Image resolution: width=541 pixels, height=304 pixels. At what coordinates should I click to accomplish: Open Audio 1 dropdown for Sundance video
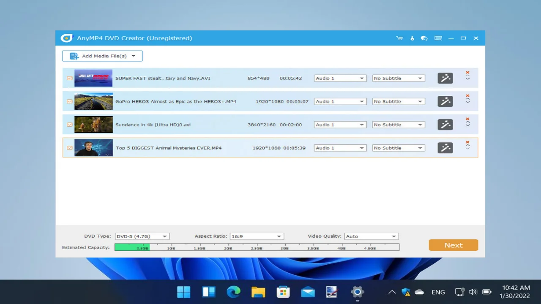click(340, 125)
